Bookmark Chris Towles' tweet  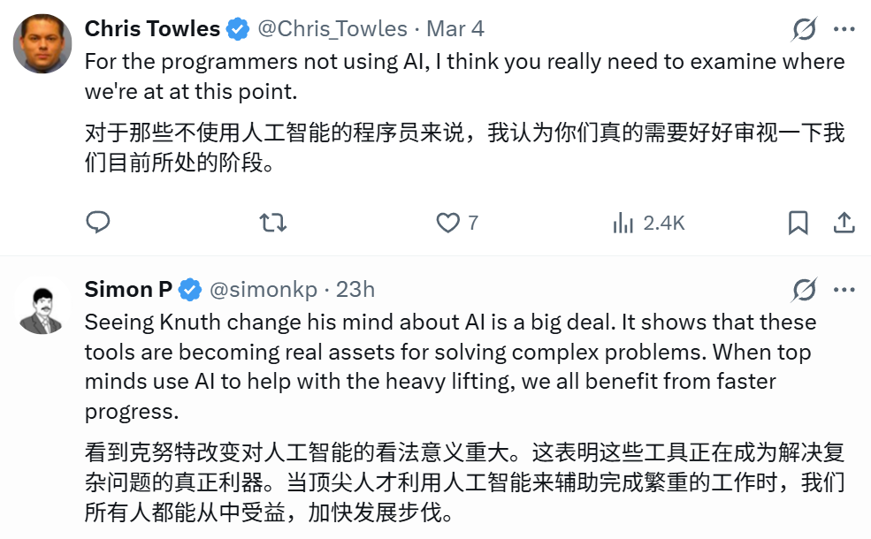pyautogui.click(x=798, y=222)
